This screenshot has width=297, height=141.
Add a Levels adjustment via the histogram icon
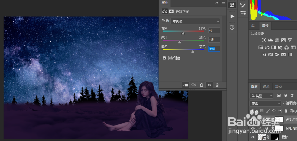click(x=270, y=40)
